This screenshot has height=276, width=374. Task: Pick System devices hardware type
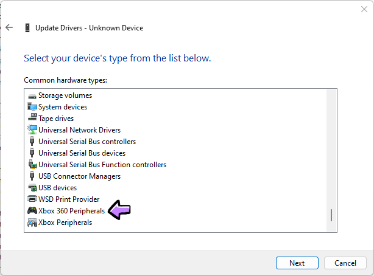[62, 107]
